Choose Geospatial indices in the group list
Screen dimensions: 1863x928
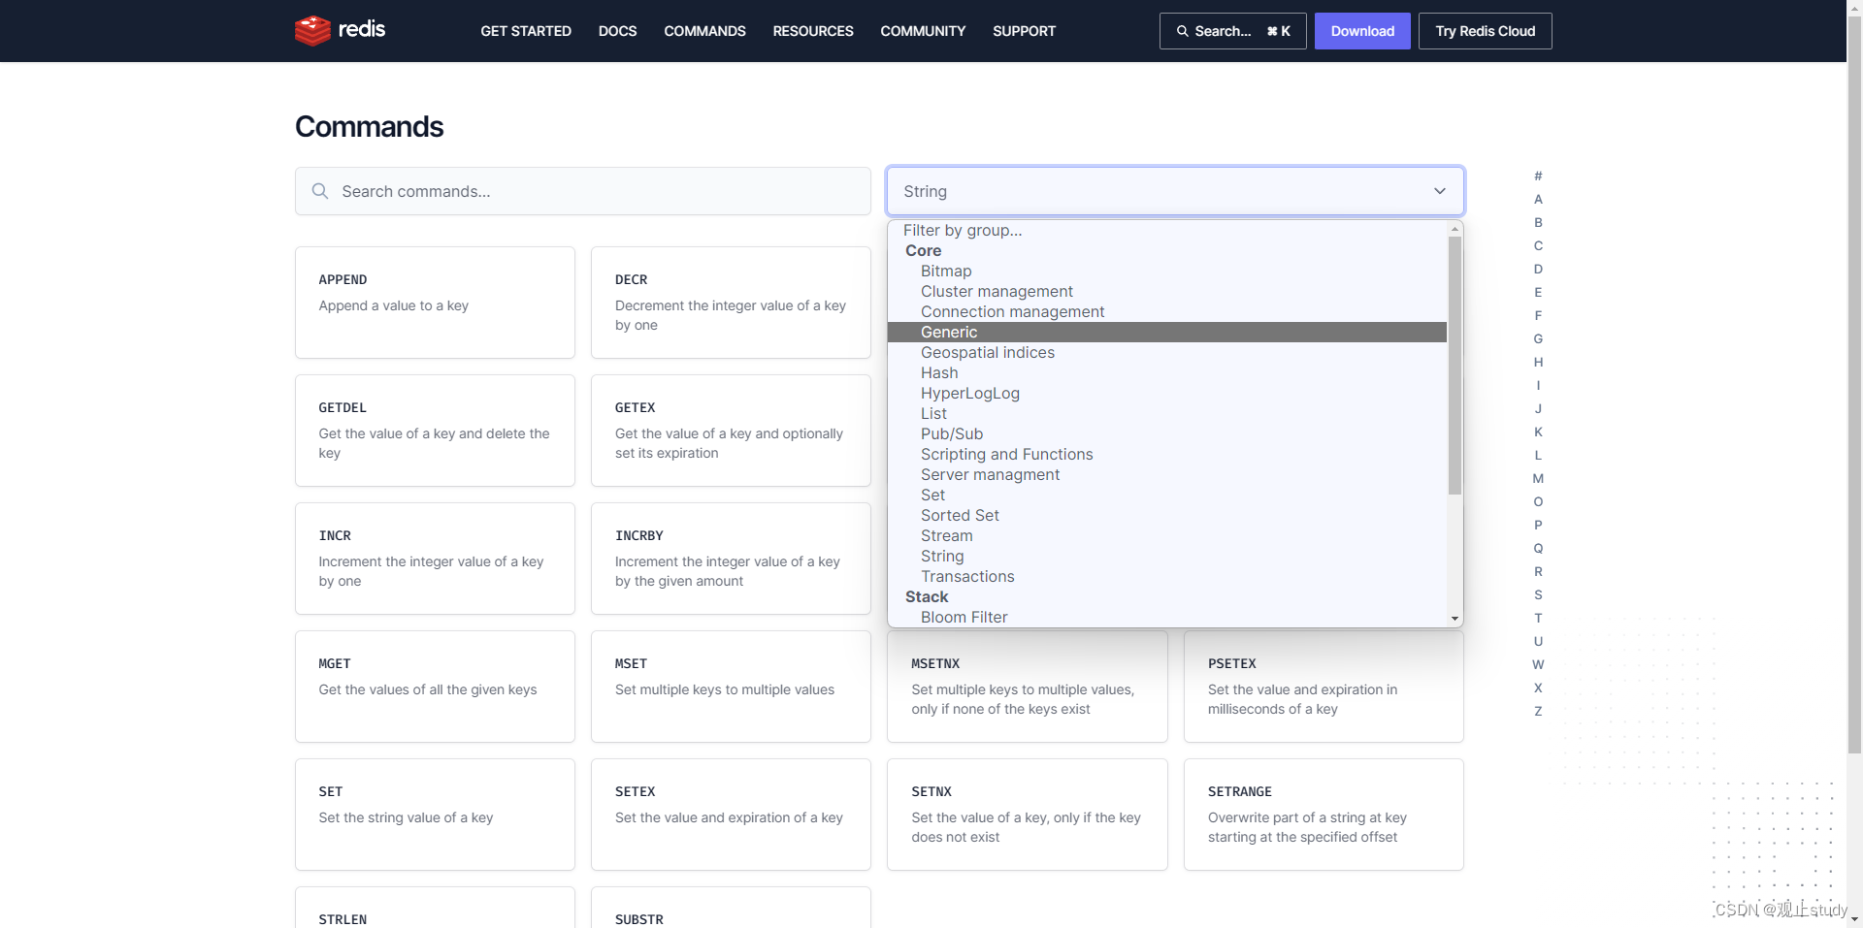click(1167, 352)
